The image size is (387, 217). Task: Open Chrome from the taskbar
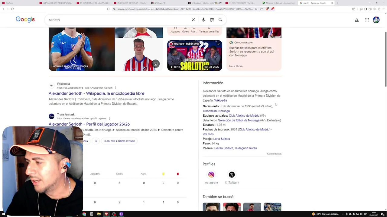[x=84, y=214]
